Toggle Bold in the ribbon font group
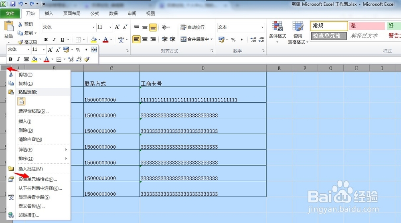The height and width of the screenshot is (223, 401). tap(46, 39)
